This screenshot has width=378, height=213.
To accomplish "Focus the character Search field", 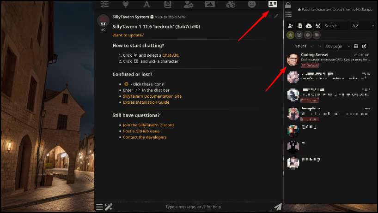I will [x=336, y=26].
